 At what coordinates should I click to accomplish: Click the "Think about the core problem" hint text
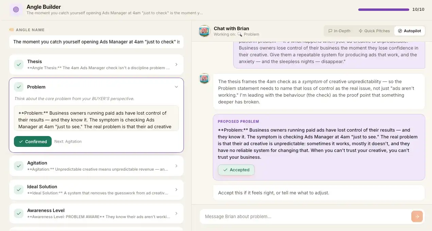(x=74, y=99)
